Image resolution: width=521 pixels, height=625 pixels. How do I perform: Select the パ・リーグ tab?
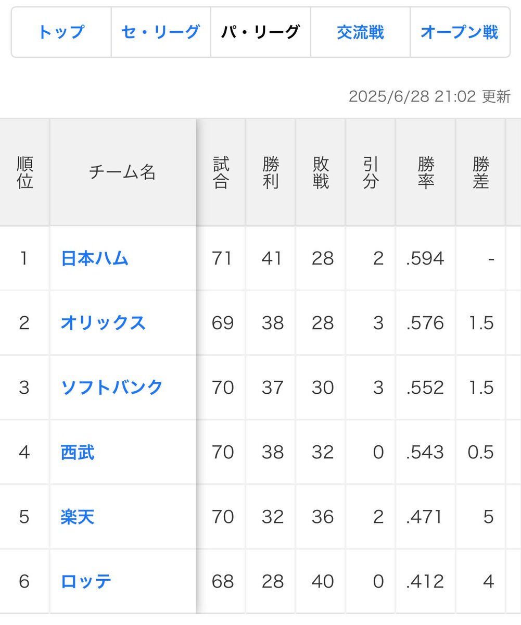(261, 32)
